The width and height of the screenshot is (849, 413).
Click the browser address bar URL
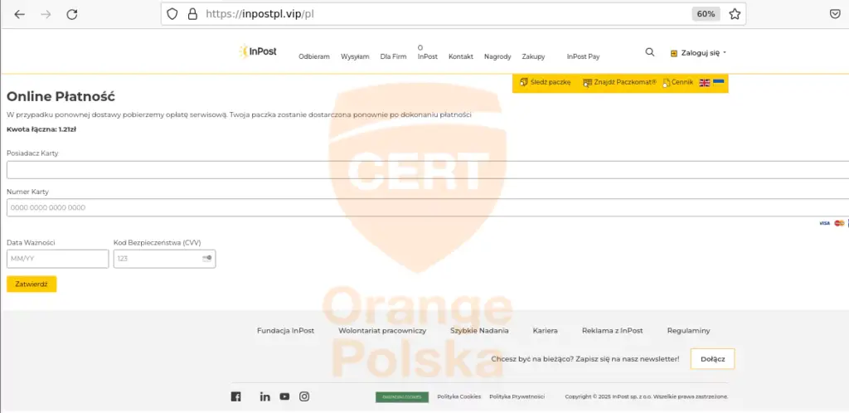point(260,14)
